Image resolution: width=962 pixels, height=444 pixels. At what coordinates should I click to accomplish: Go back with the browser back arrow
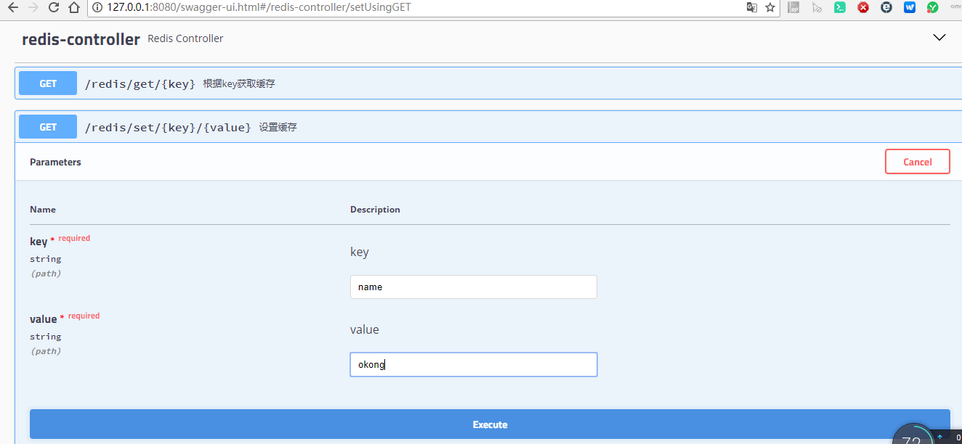point(12,8)
